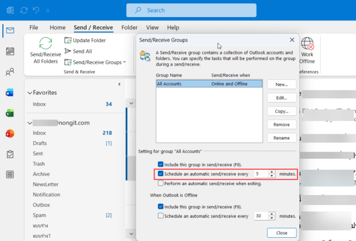The image size is (356, 241).
Task: Click the message list bottom down arrow
Action: click(x=131, y=234)
